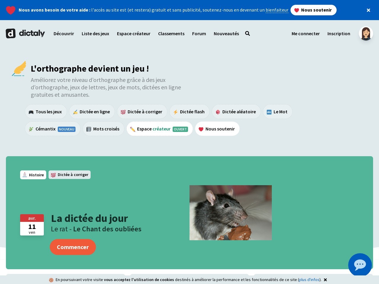The width and height of the screenshot is (379, 284).
Task: Select Dictée flash pill
Action: coord(189,112)
